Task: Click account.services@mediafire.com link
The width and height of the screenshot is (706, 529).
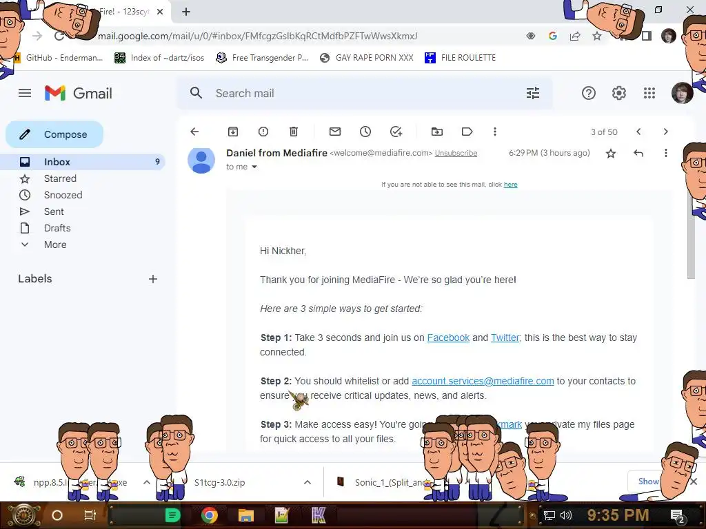Action: (483, 381)
